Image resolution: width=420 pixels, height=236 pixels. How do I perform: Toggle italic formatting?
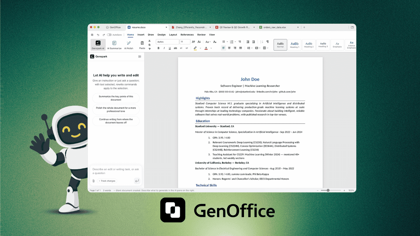(x=164, y=48)
